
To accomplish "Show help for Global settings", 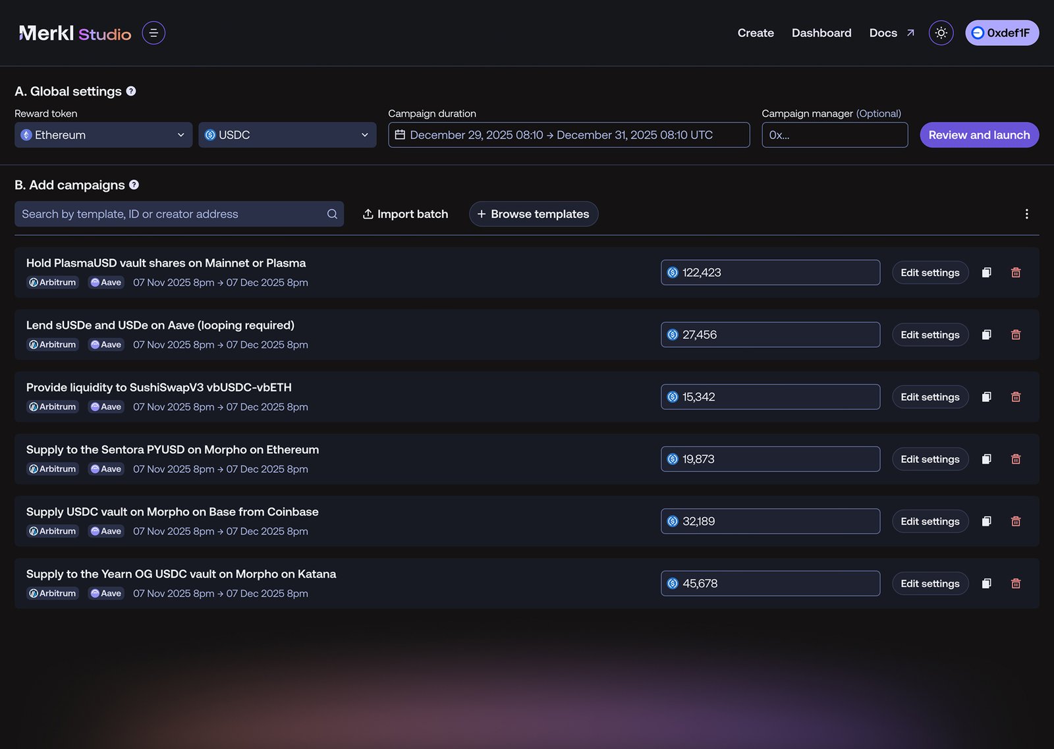I will tap(131, 91).
